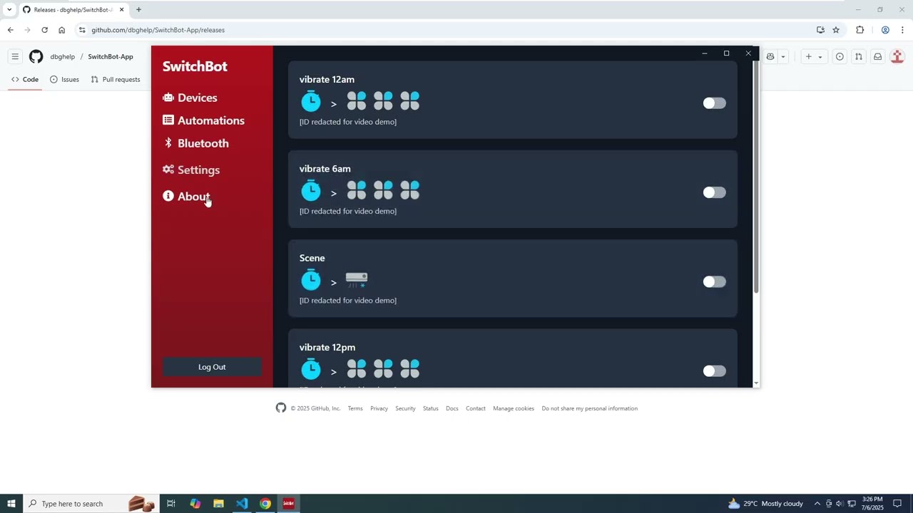Click the scroll down arrow in SwitchBot
Image resolution: width=913 pixels, height=513 pixels.
(756, 383)
